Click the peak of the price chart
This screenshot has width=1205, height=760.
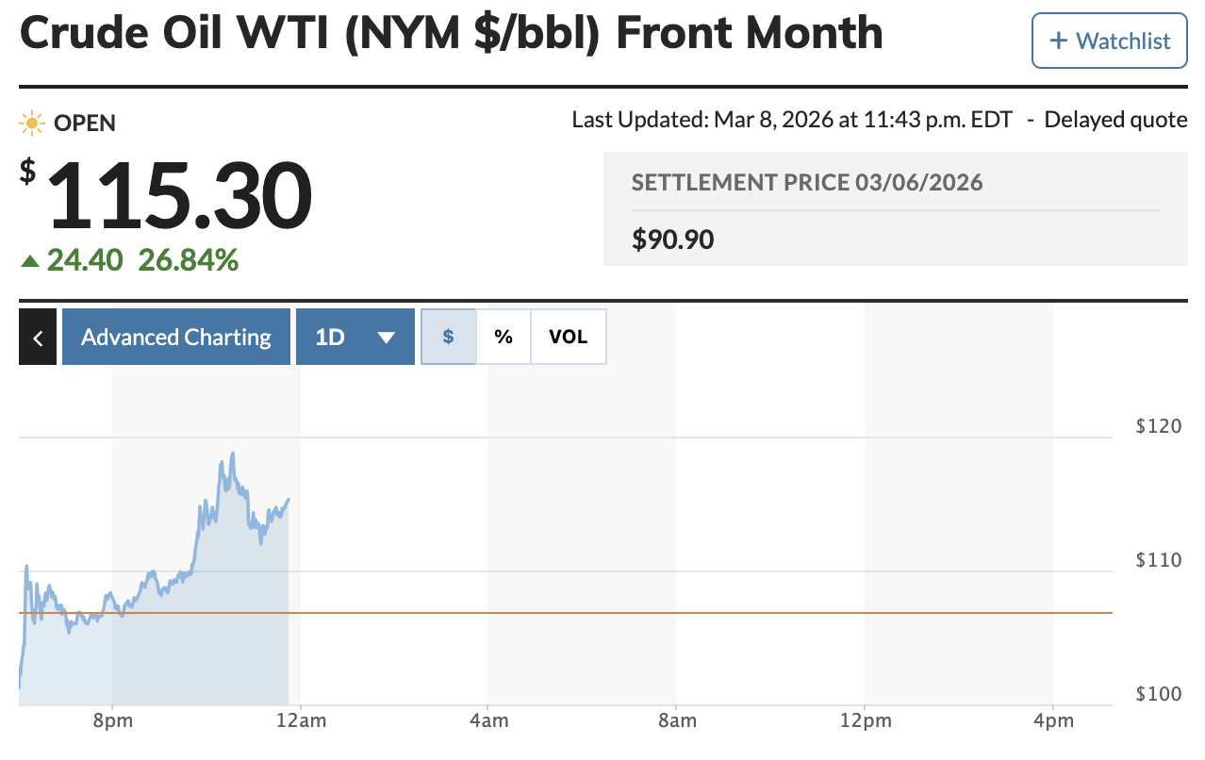point(232,454)
